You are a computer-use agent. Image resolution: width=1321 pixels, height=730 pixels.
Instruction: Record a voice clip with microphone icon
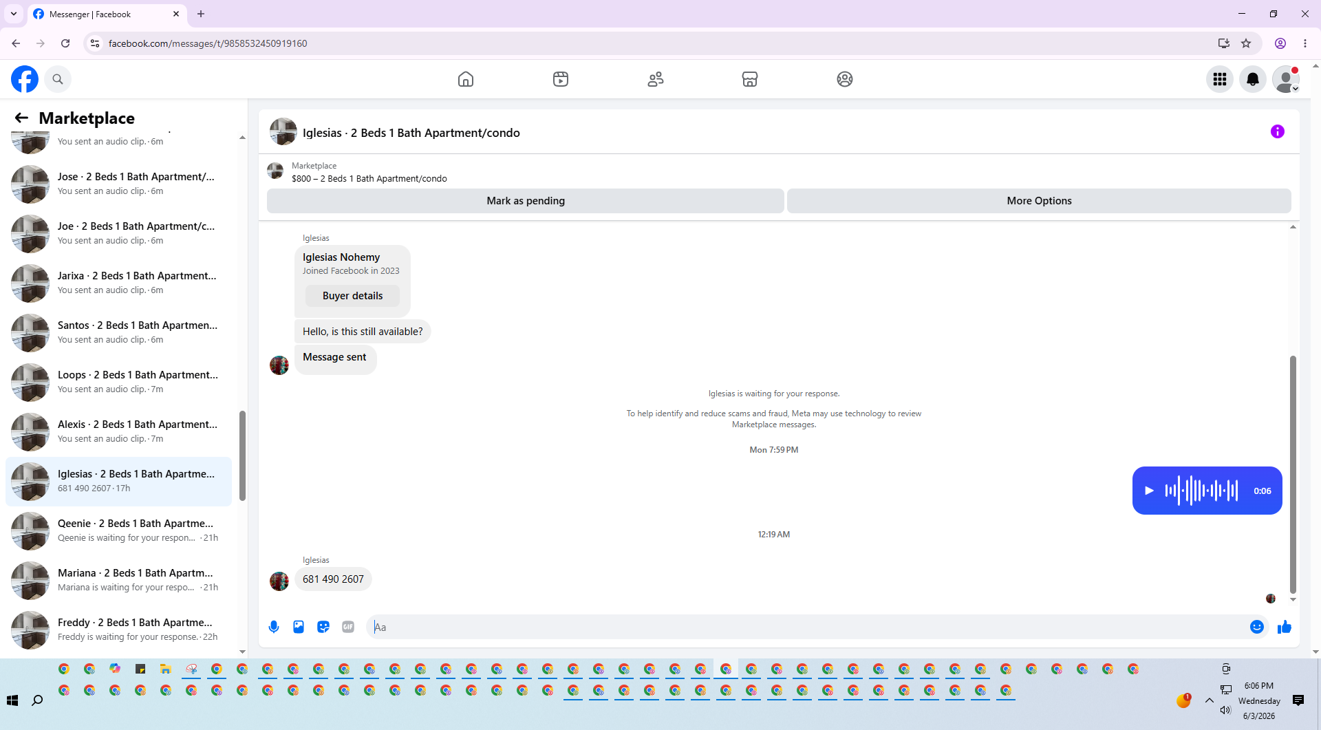pyautogui.click(x=274, y=627)
